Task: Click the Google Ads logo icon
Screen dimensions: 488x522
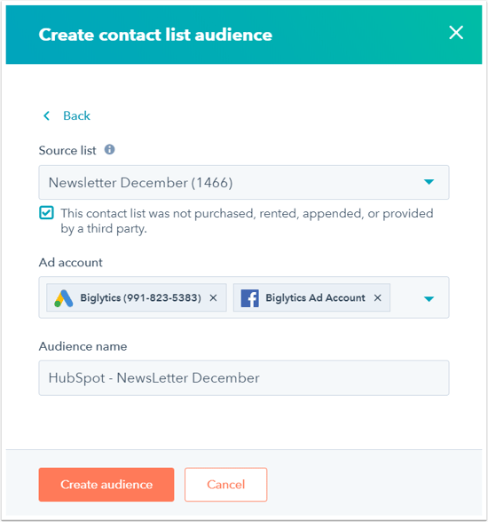Action: [x=64, y=298]
